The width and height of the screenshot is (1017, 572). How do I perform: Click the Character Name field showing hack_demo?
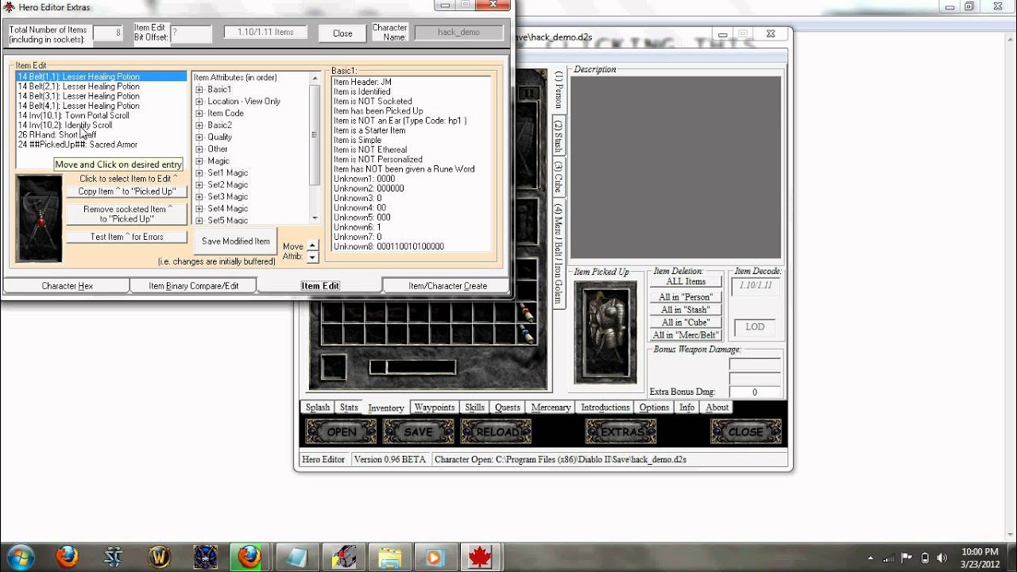click(x=458, y=33)
